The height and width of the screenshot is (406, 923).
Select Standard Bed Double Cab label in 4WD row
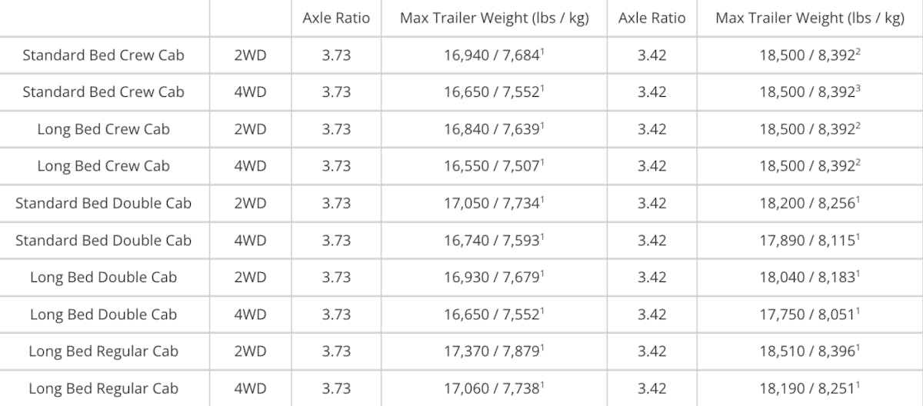coord(104,241)
